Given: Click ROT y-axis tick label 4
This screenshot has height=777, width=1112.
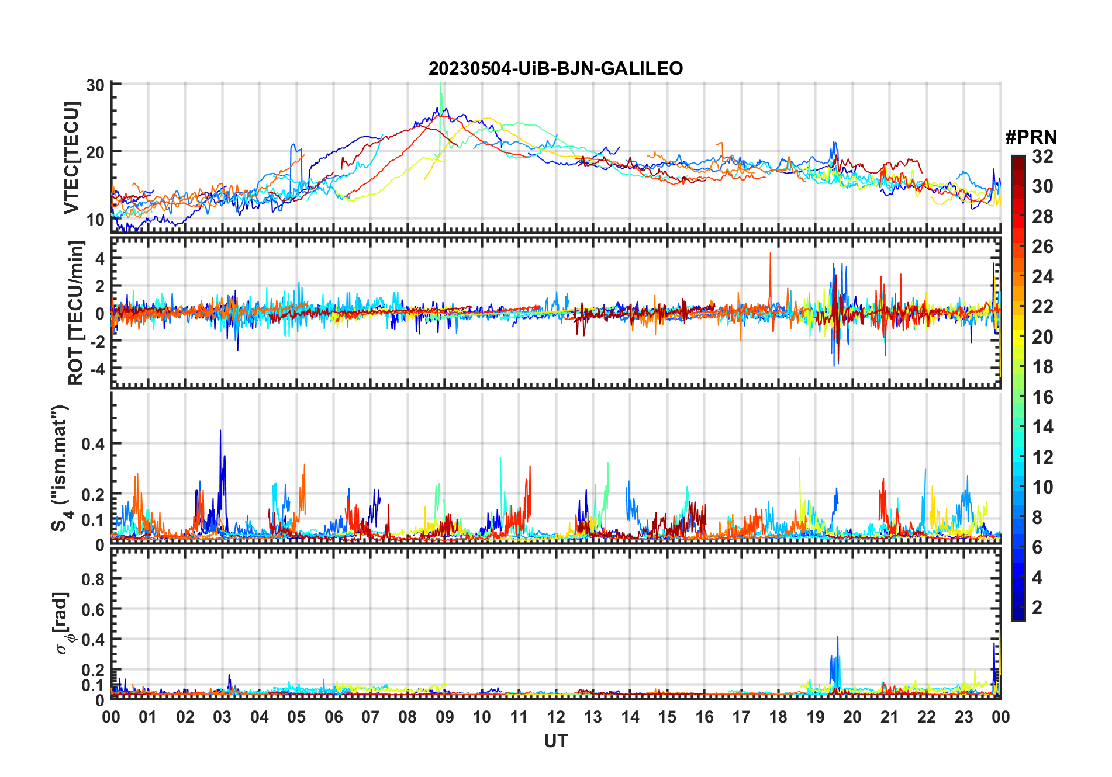Looking at the screenshot, I should (x=101, y=258).
